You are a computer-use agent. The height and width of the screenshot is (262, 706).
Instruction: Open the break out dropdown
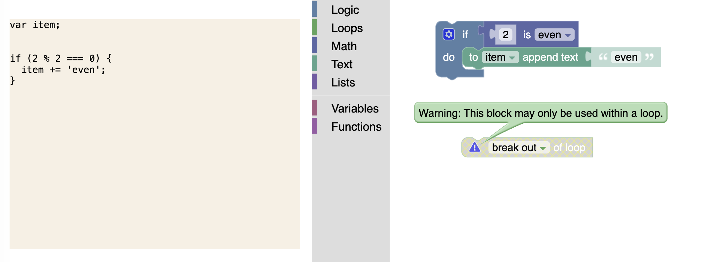(x=519, y=147)
